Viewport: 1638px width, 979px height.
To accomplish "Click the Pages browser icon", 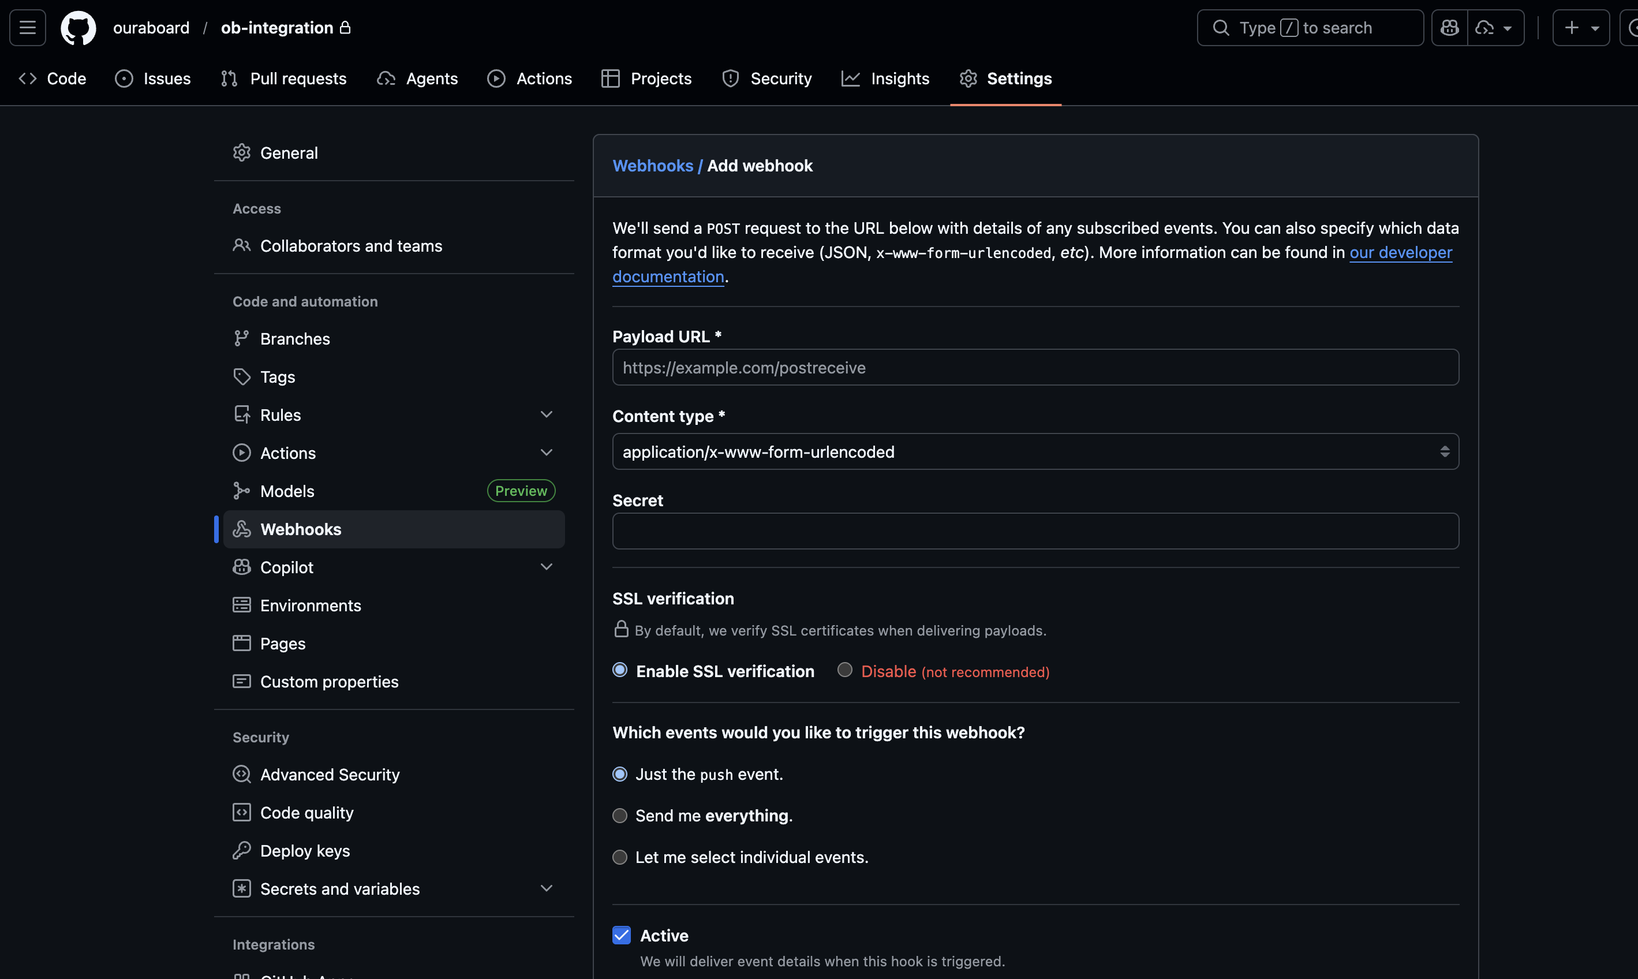I will [x=242, y=643].
